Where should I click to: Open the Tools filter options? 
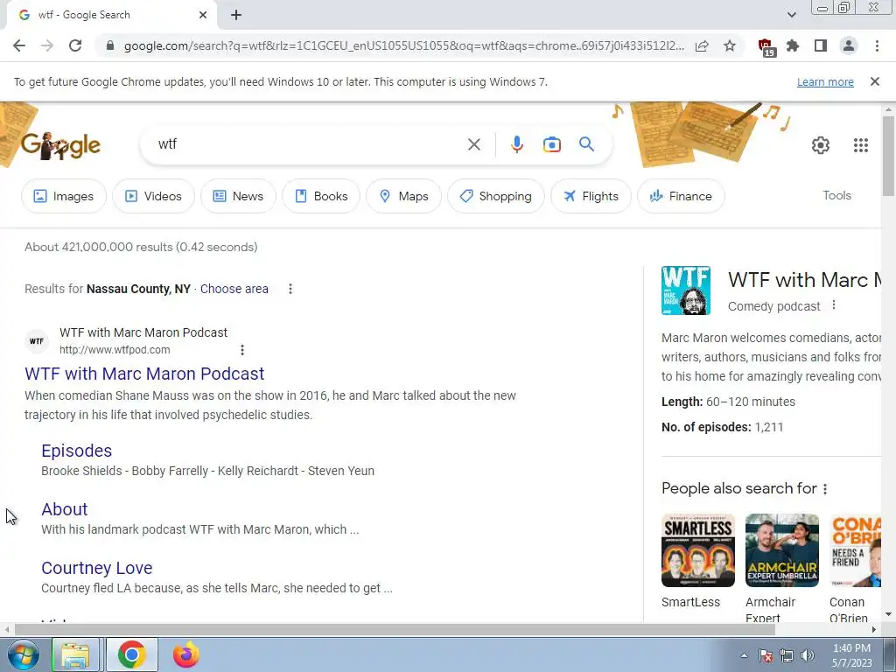tap(836, 195)
